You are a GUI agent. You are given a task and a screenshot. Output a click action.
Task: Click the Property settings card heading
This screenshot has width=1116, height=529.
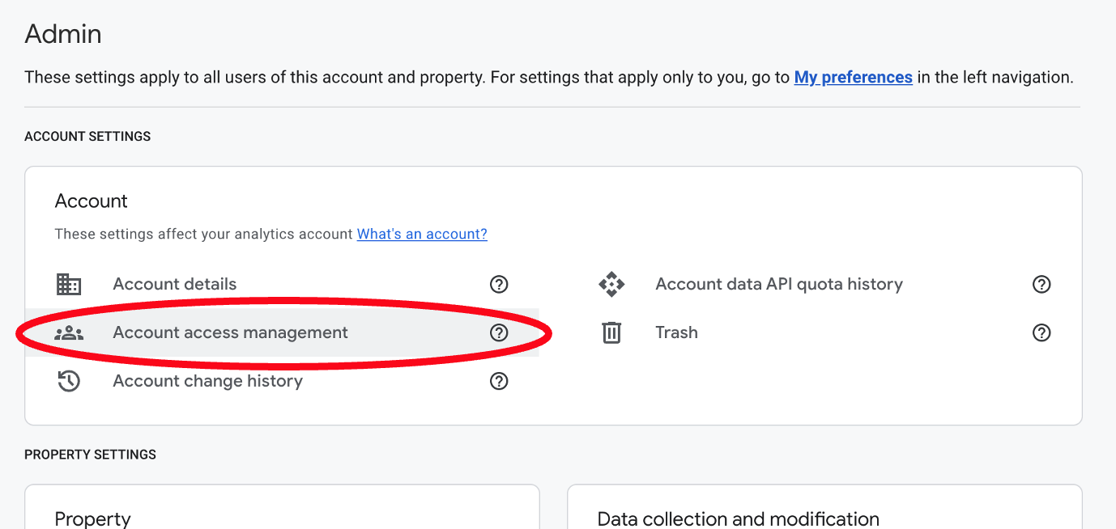click(92, 518)
